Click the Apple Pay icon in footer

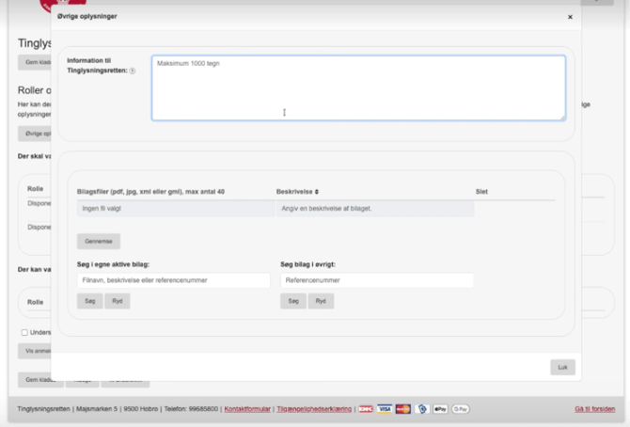coord(440,409)
